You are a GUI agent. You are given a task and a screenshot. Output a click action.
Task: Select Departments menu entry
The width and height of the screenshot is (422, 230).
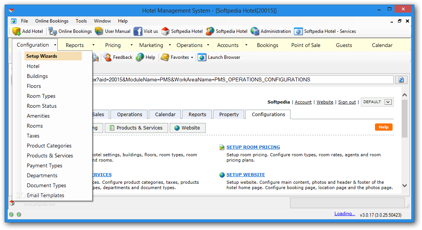coord(42,176)
